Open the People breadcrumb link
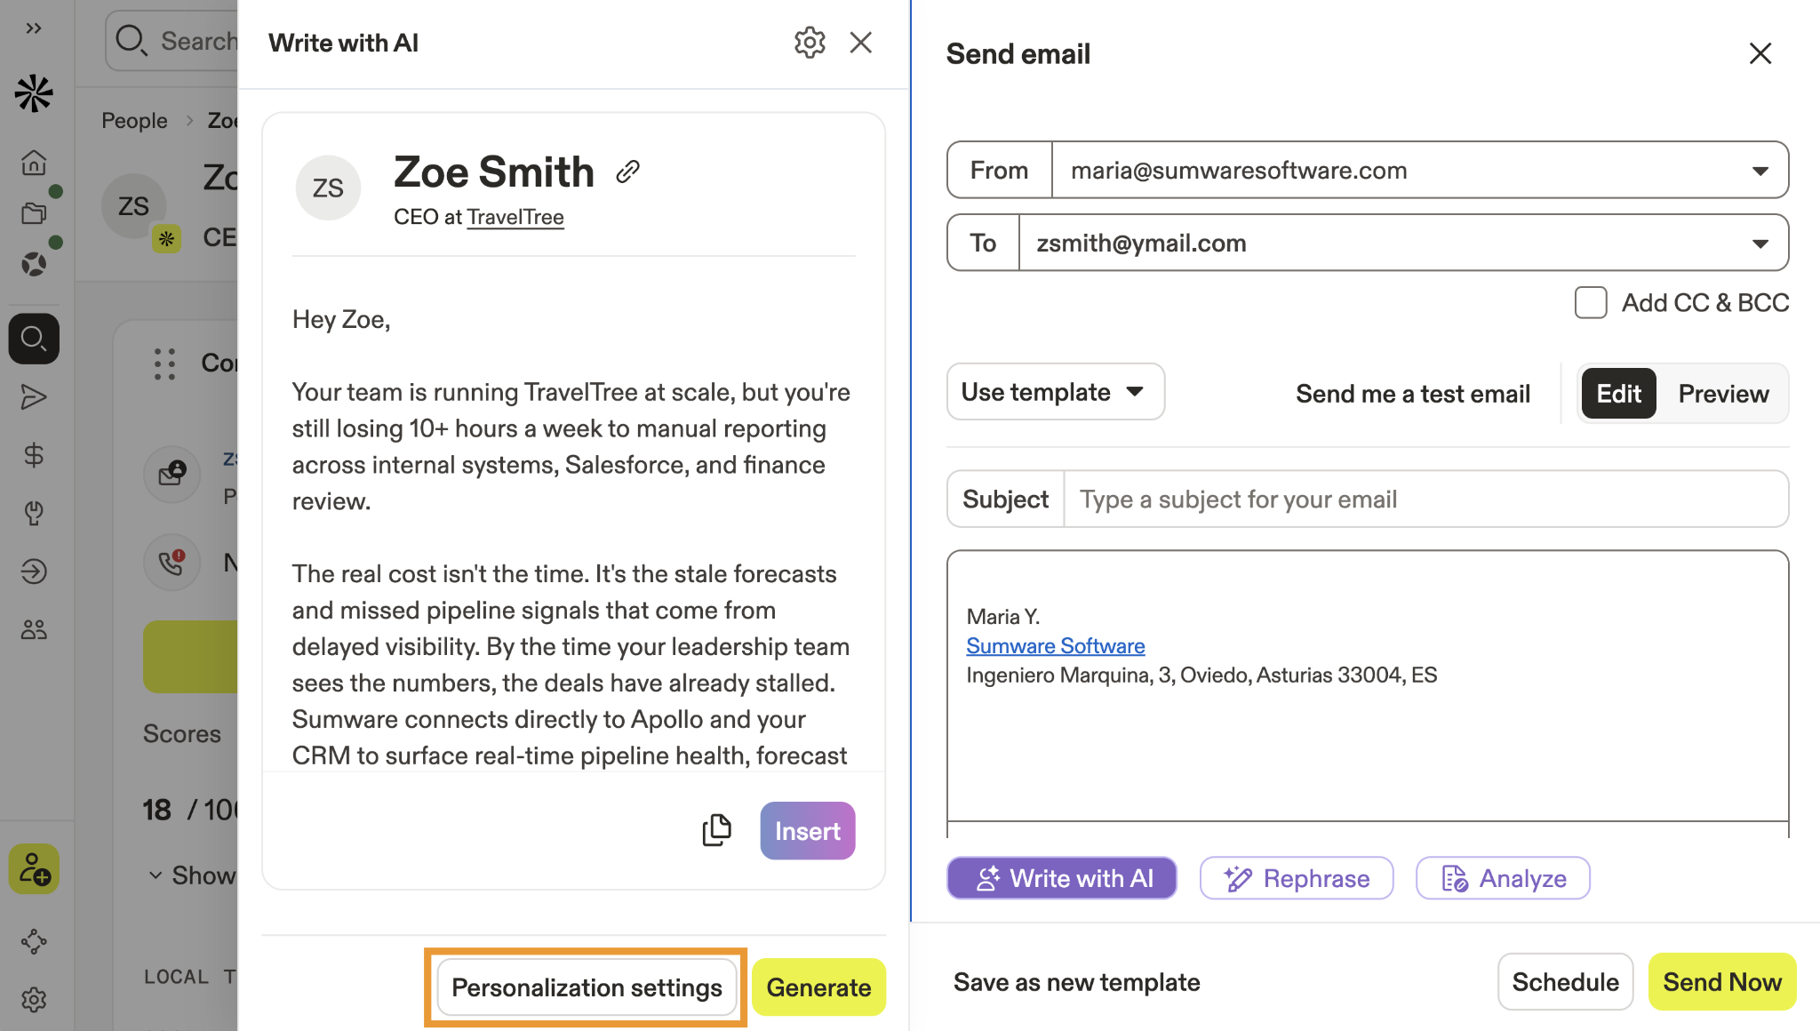Viewport: 1820px width, 1031px height. 133,120
